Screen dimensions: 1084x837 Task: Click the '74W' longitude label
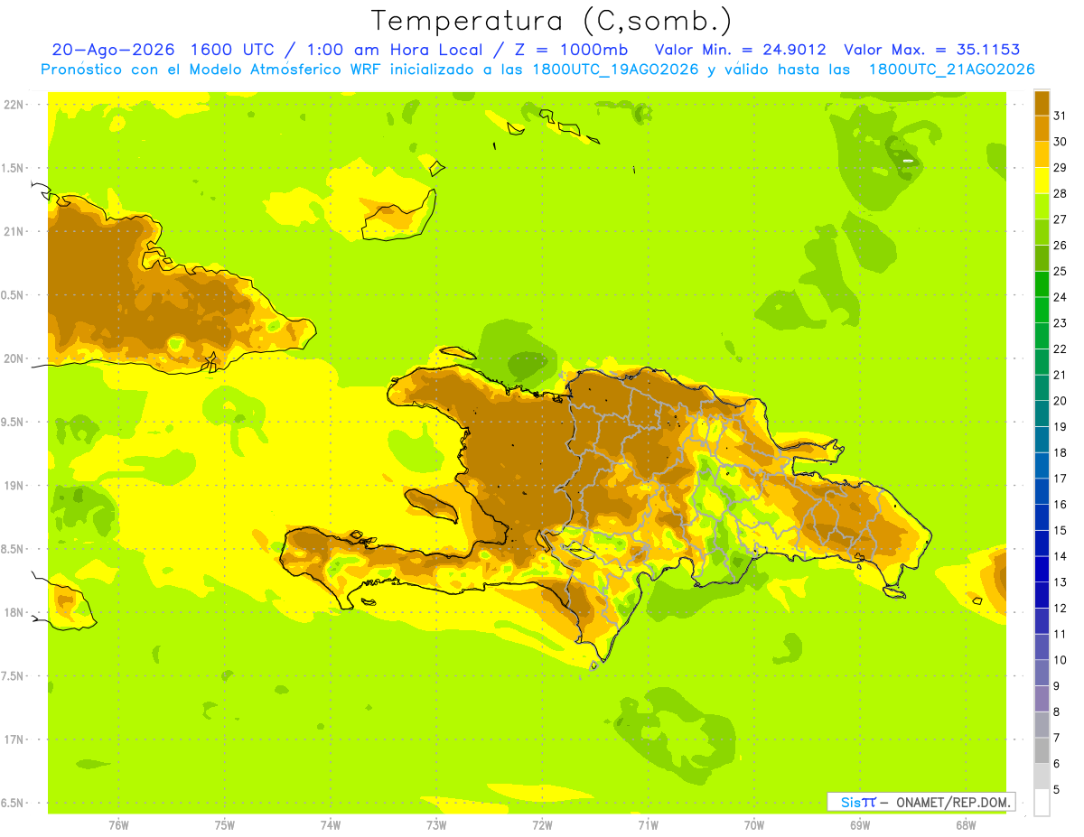[x=331, y=825]
